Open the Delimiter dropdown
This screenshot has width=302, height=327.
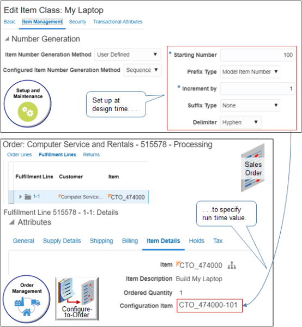[241, 123]
